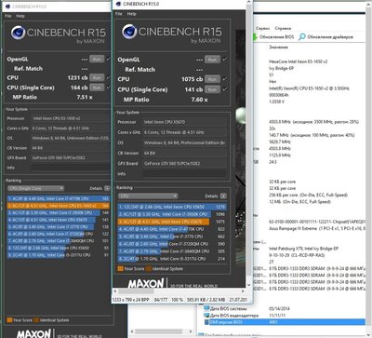
Task: Open ranking Details in the front Cinebench window
Action: click(223, 196)
